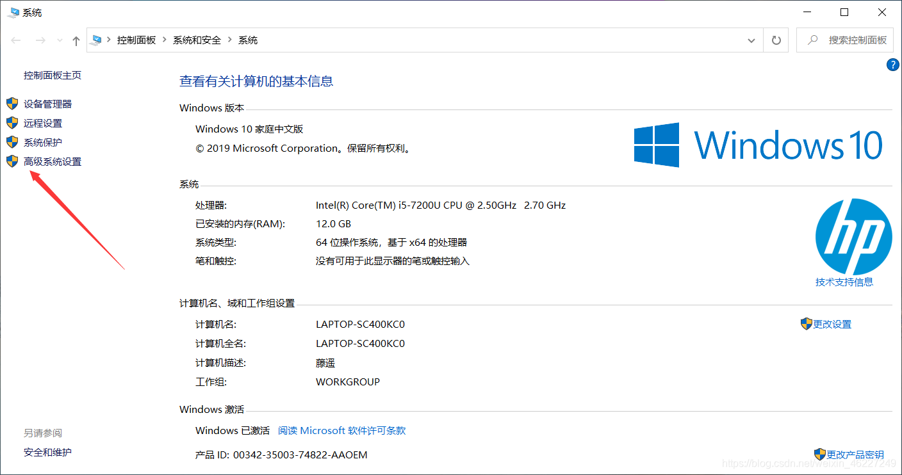Expand chevron after computer icon in breadcrumb

(110, 40)
